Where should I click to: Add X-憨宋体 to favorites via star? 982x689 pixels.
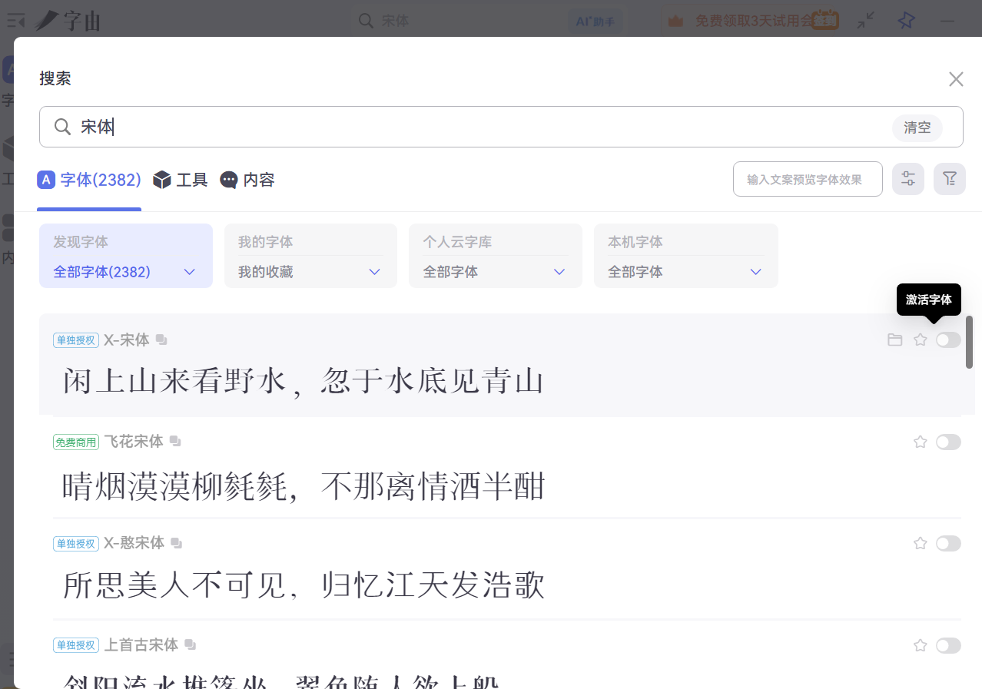tap(920, 543)
